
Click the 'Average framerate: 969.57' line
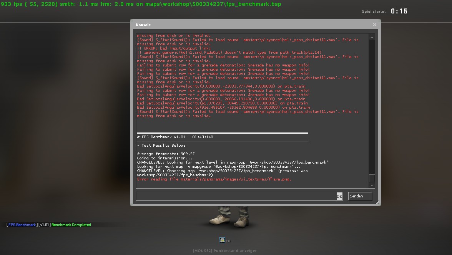point(166,154)
